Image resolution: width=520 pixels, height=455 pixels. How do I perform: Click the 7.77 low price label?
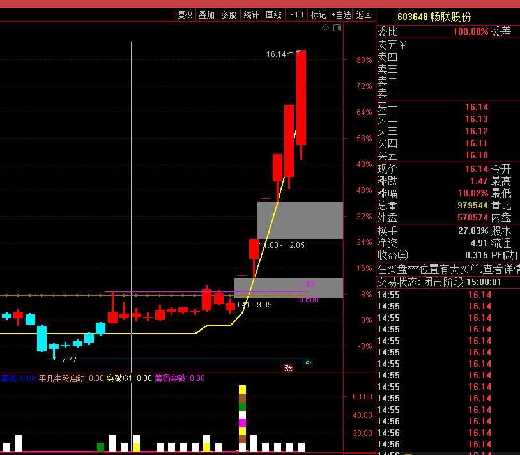point(69,360)
